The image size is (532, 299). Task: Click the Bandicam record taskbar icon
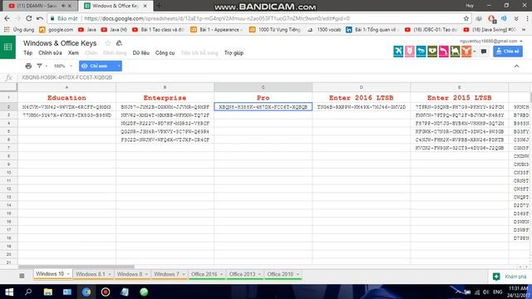[106, 292]
